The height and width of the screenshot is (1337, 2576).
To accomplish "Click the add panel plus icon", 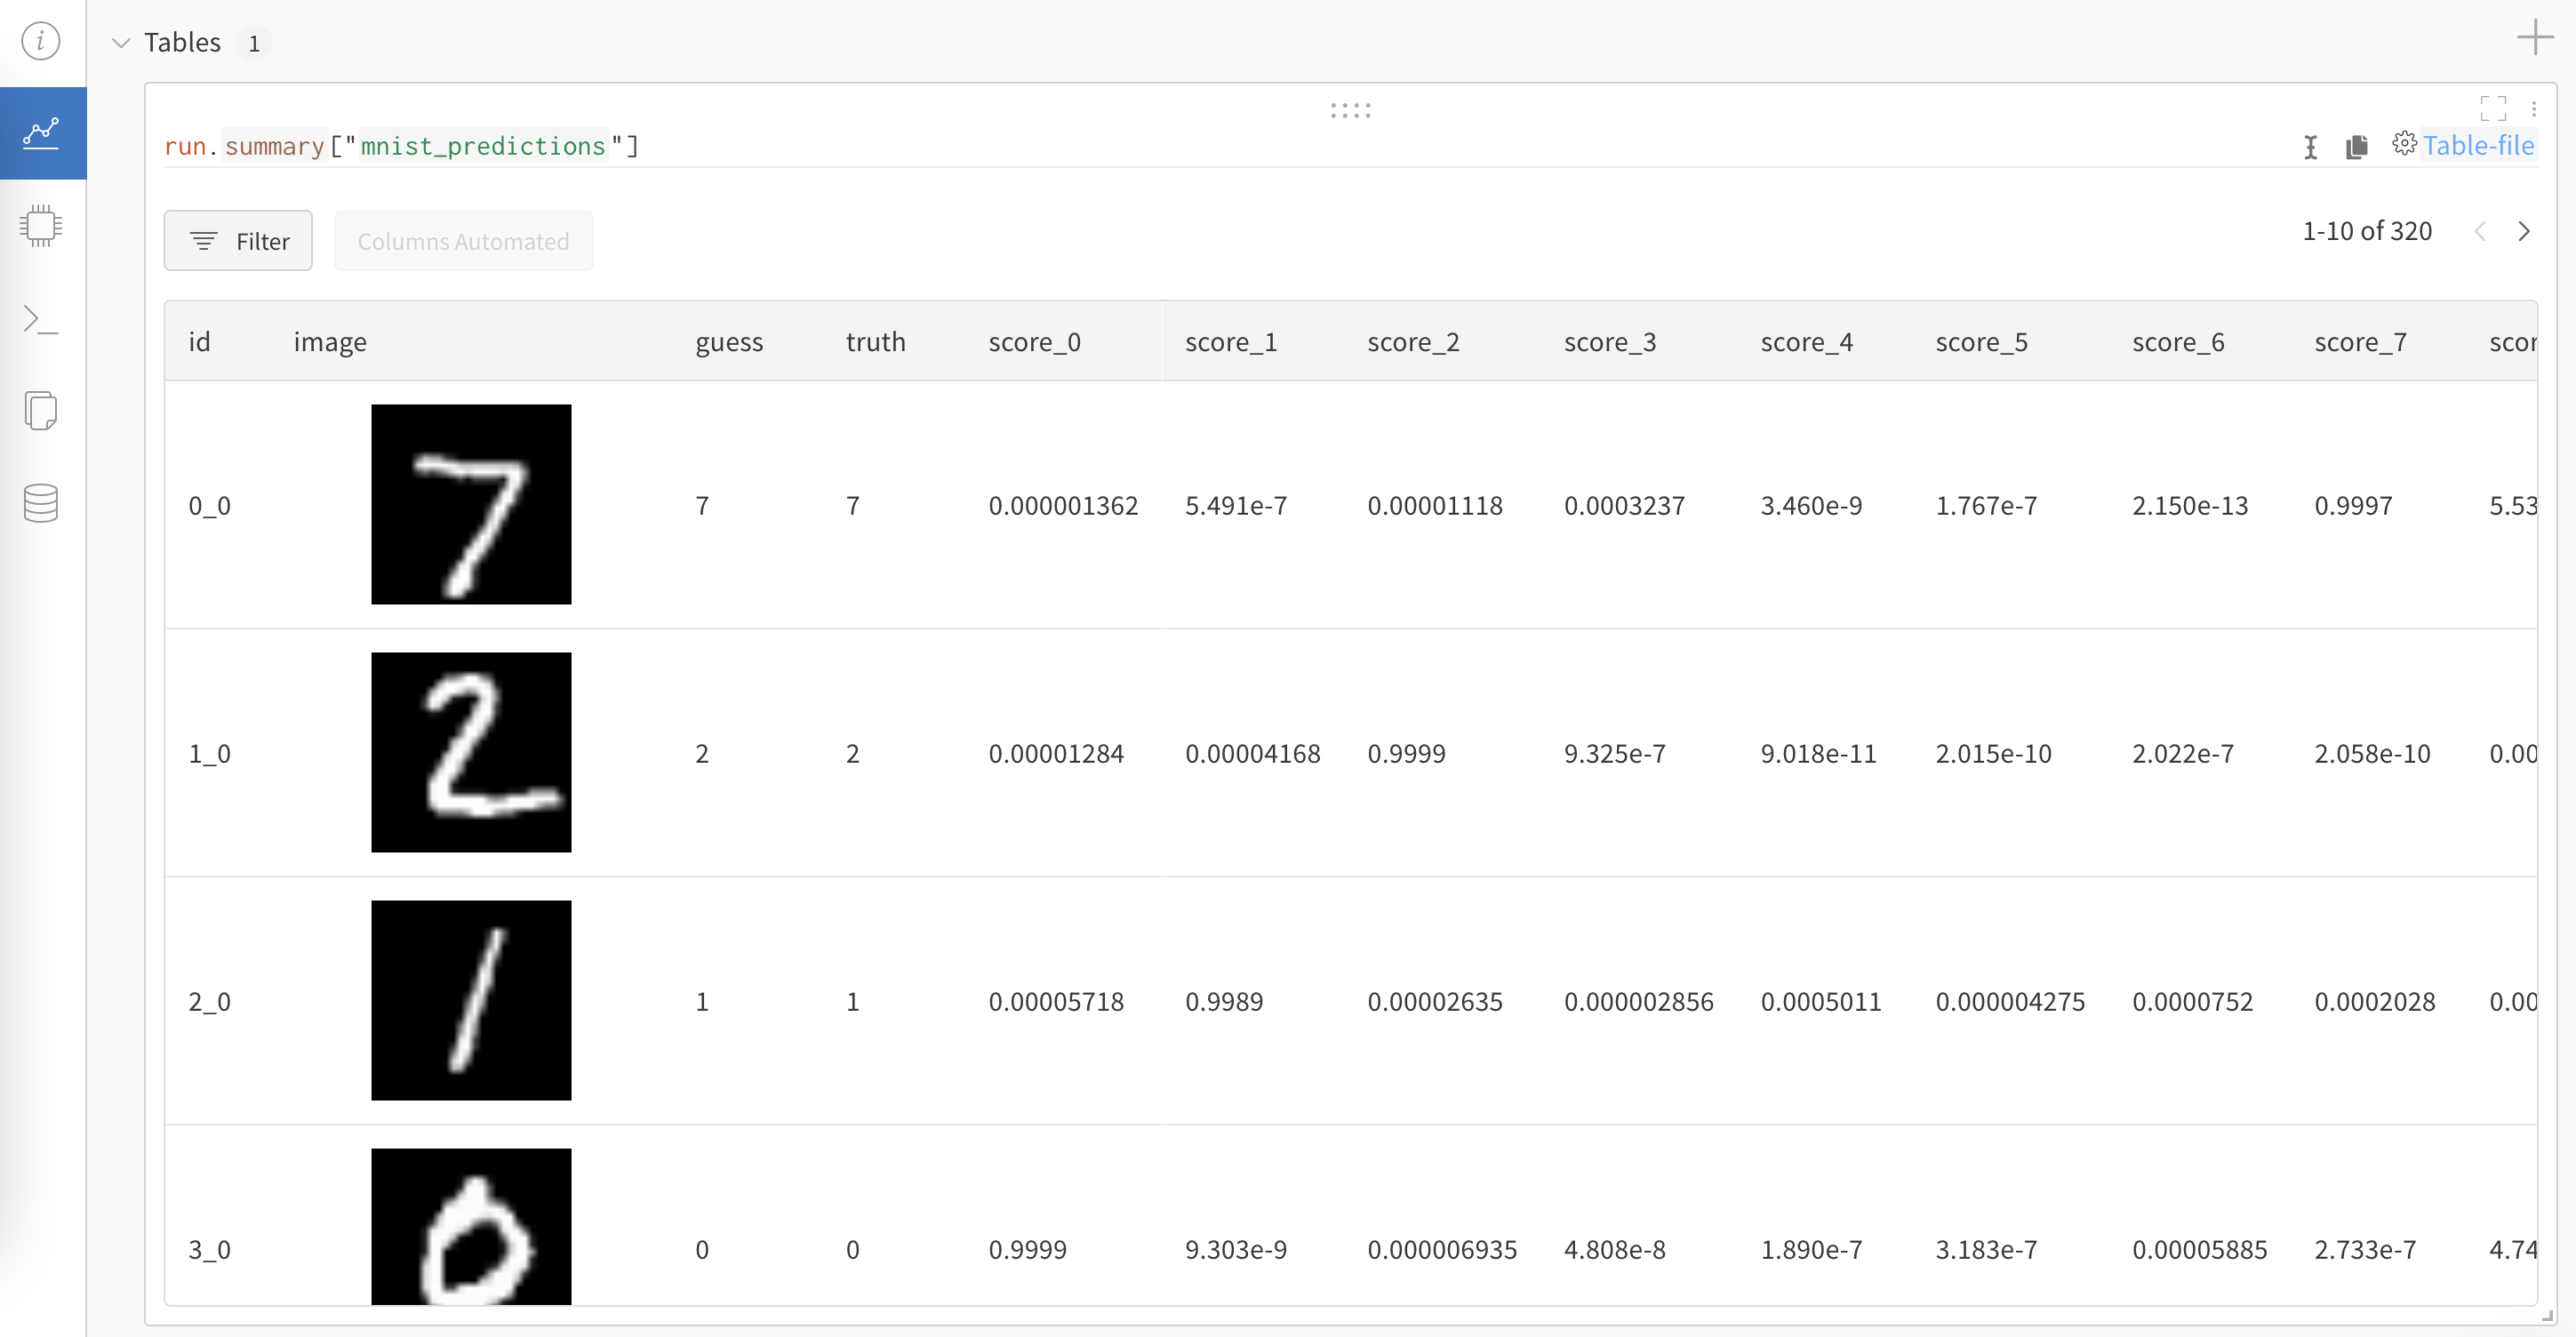I will (x=2534, y=38).
